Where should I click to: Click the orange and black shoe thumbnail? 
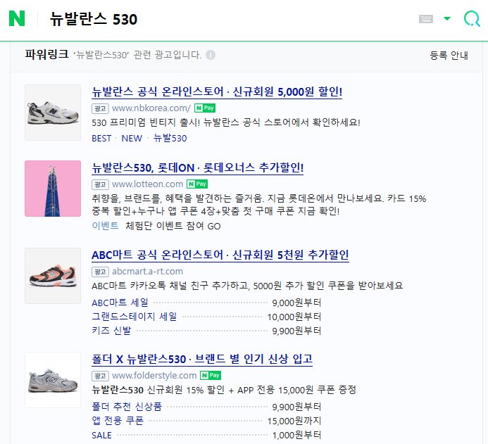(53, 276)
